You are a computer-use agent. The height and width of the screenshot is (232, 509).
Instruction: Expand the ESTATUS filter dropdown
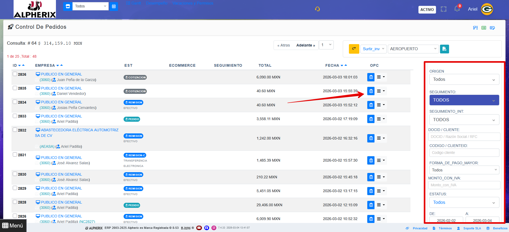(x=464, y=203)
